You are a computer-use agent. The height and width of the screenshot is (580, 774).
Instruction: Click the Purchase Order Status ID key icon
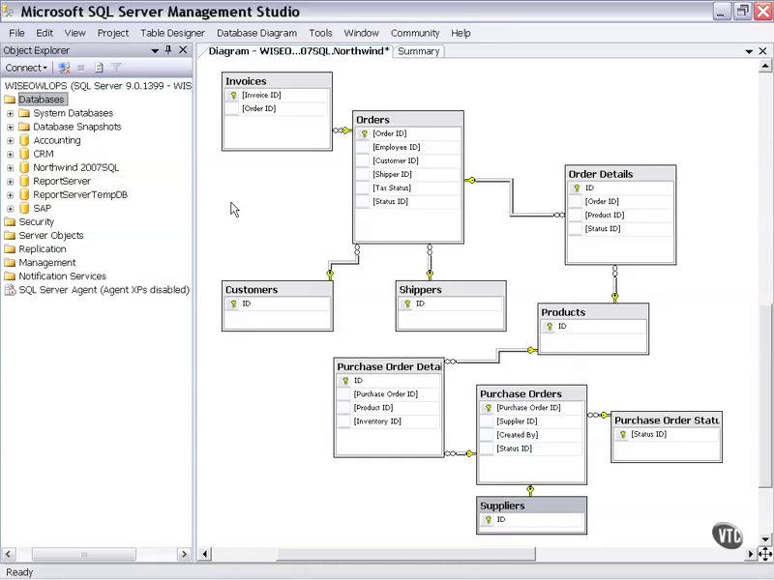tap(623, 434)
